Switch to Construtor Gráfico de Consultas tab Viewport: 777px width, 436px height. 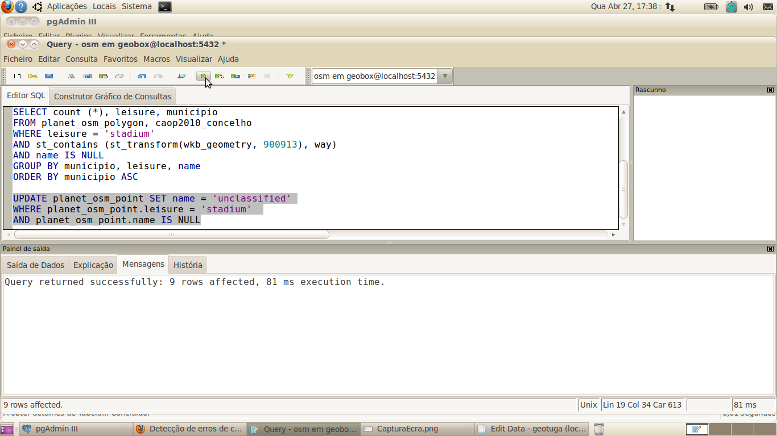113,96
